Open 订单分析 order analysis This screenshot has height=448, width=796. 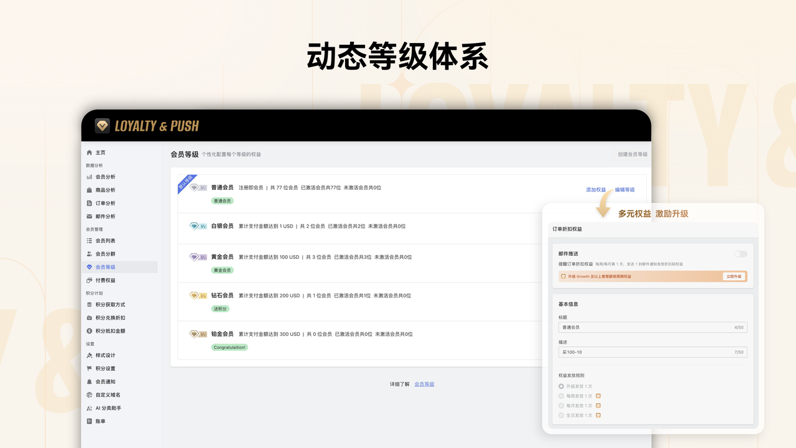tap(104, 203)
